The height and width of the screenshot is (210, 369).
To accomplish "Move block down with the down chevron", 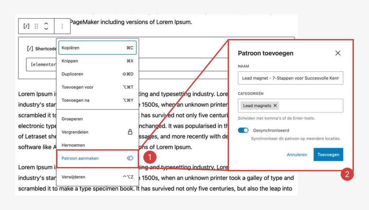I will (46, 29).
